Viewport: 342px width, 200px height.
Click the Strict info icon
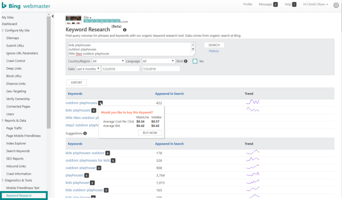[186, 61]
